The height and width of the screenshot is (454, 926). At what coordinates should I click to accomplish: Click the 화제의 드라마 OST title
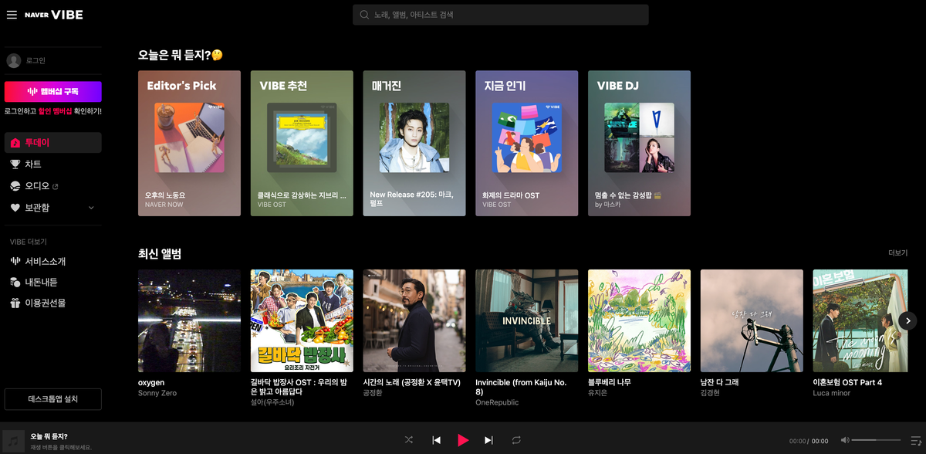point(511,195)
